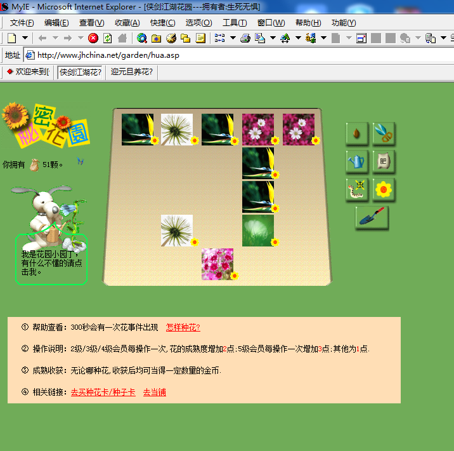Open the 工具(T) menu
The height and width of the screenshot is (451, 454).
point(235,23)
